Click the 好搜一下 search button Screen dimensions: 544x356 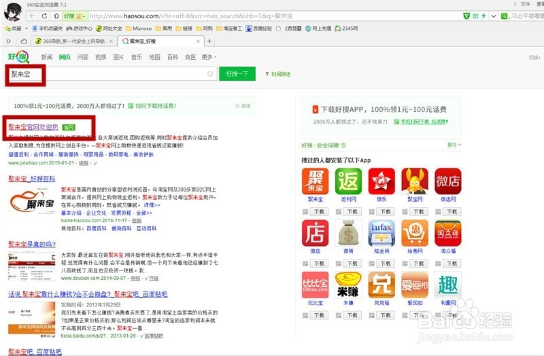click(x=237, y=74)
